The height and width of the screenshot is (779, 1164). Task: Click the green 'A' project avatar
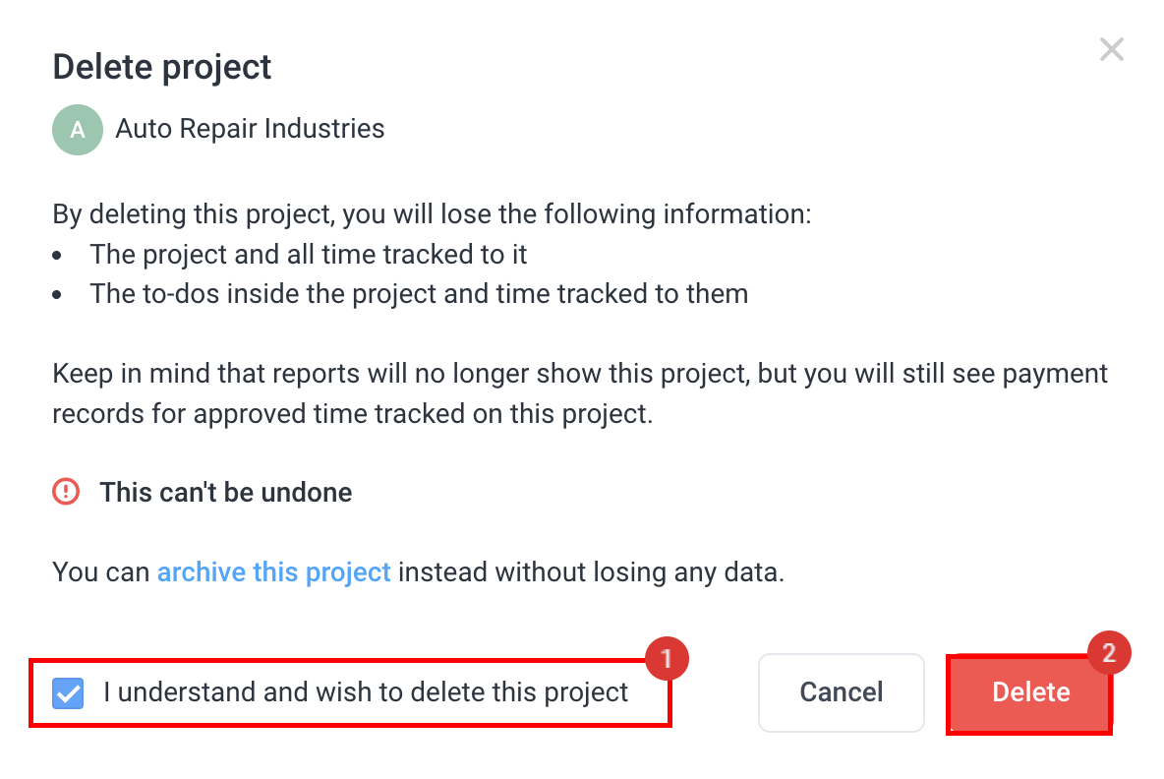[x=78, y=130]
